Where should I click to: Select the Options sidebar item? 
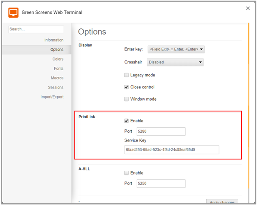click(37, 49)
